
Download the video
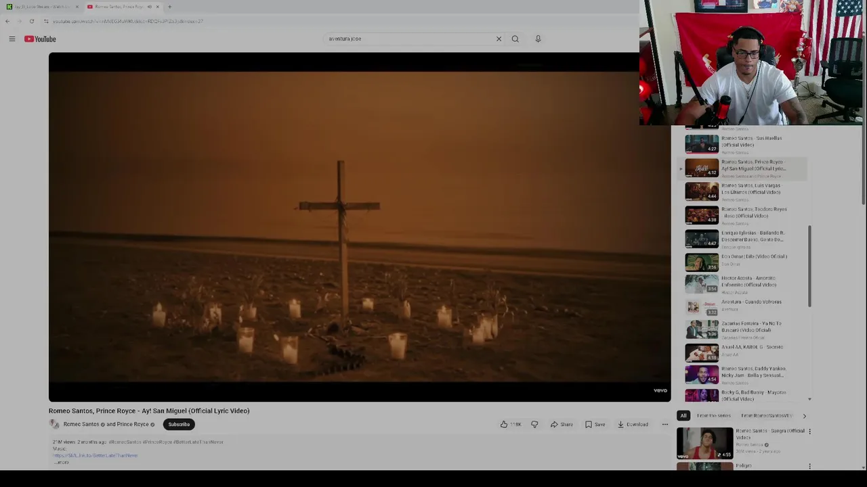633,424
